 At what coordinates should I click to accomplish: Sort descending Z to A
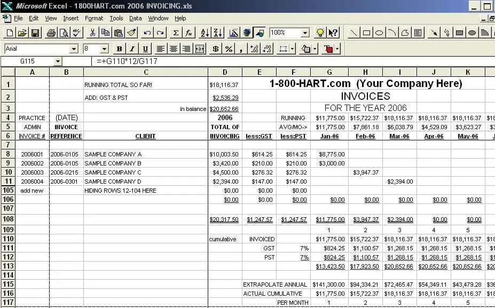click(x=218, y=33)
